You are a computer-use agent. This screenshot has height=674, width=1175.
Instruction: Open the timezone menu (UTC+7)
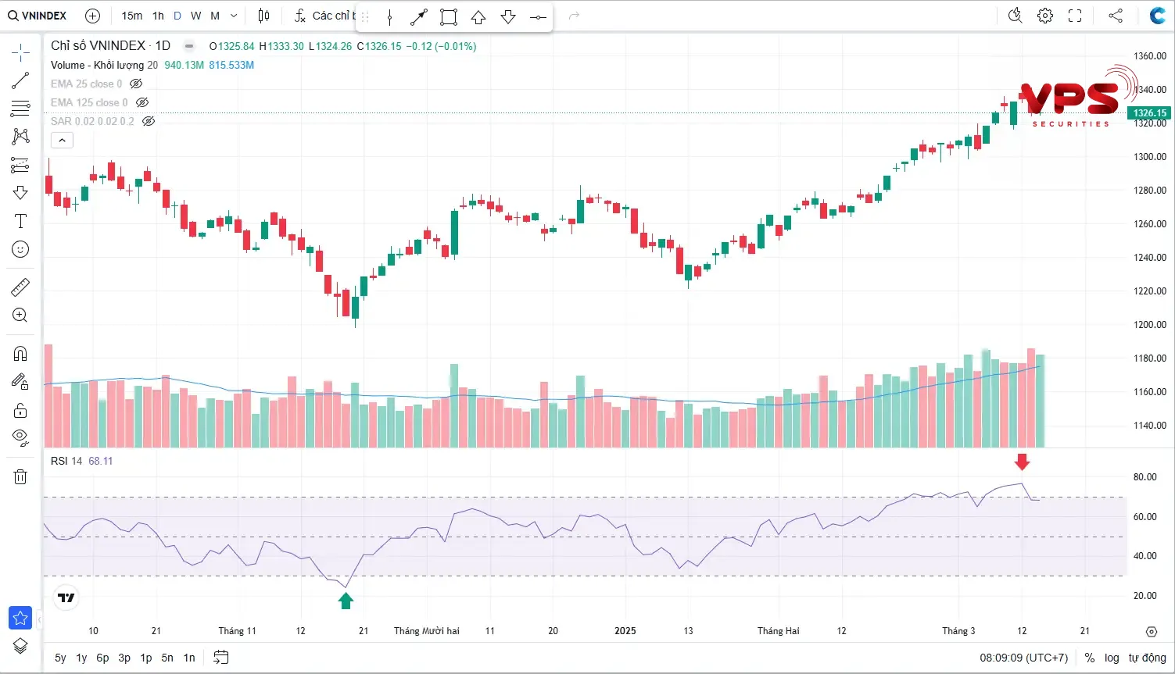click(1023, 658)
